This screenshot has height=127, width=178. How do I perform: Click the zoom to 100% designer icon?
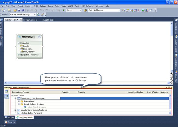pyautogui.click(x=172, y=77)
